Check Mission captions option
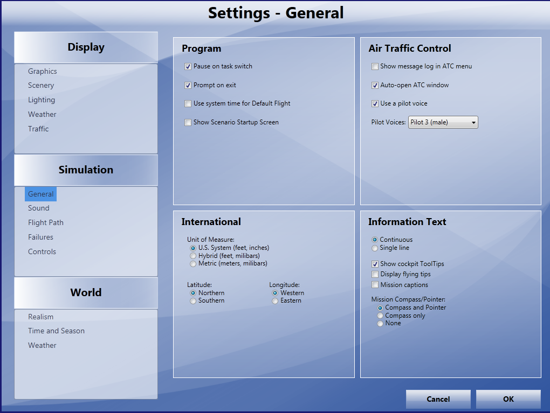Image resolution: width=550 pixels, height=413 pixels. tap(375, 285)
